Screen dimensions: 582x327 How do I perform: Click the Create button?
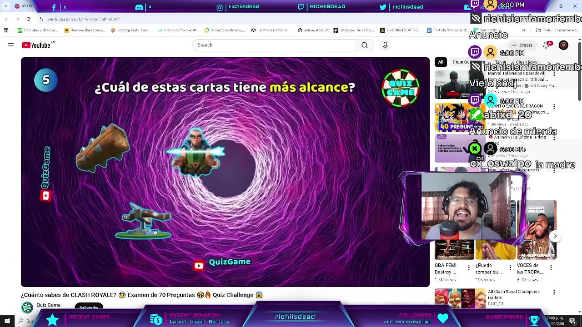(x=522, y=45)
